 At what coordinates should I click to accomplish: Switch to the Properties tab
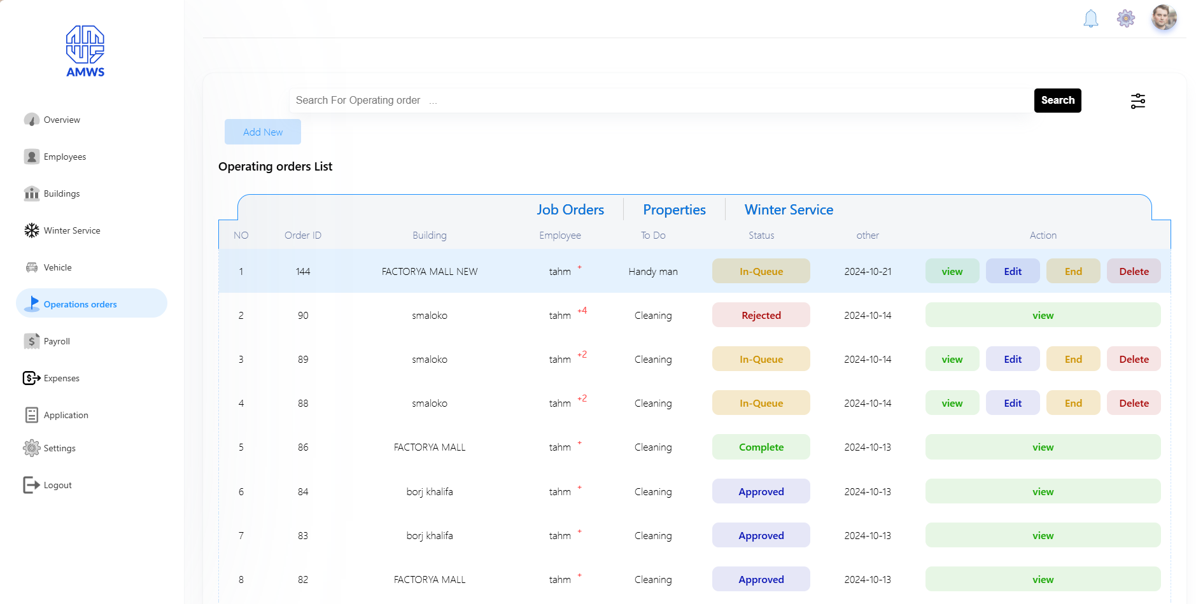pos(674,210)
